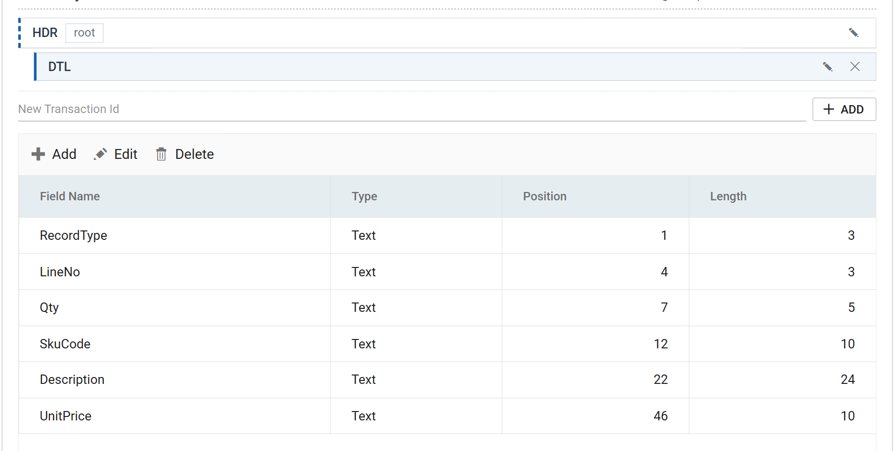Click the root tag on HDR
This screenshot has width=894, height=451.
[84, 33]
